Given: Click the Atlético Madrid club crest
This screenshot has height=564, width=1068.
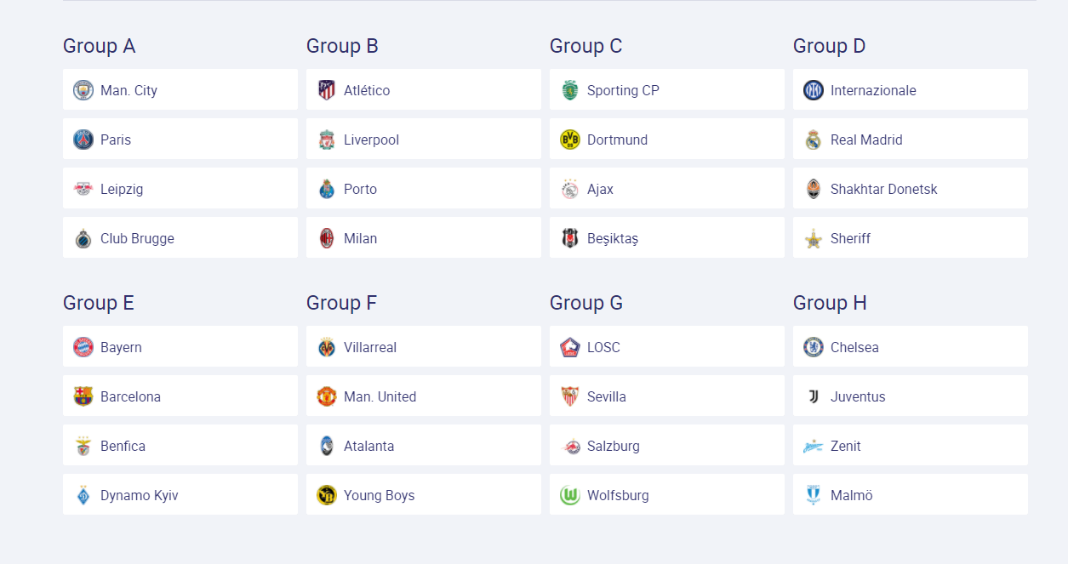Looking at the screenshot, I should (x=327, y=90).
